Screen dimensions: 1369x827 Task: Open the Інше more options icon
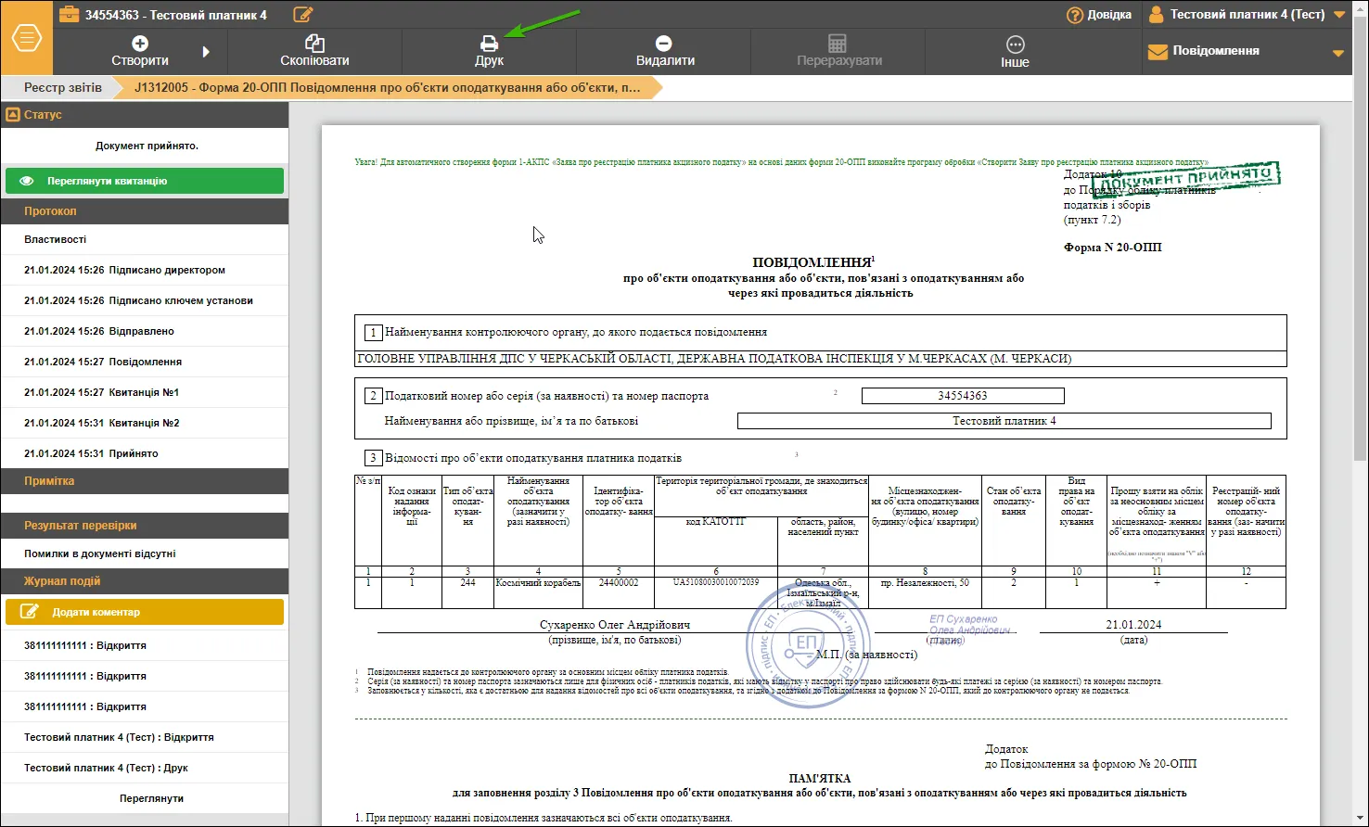click(1015, 45)
